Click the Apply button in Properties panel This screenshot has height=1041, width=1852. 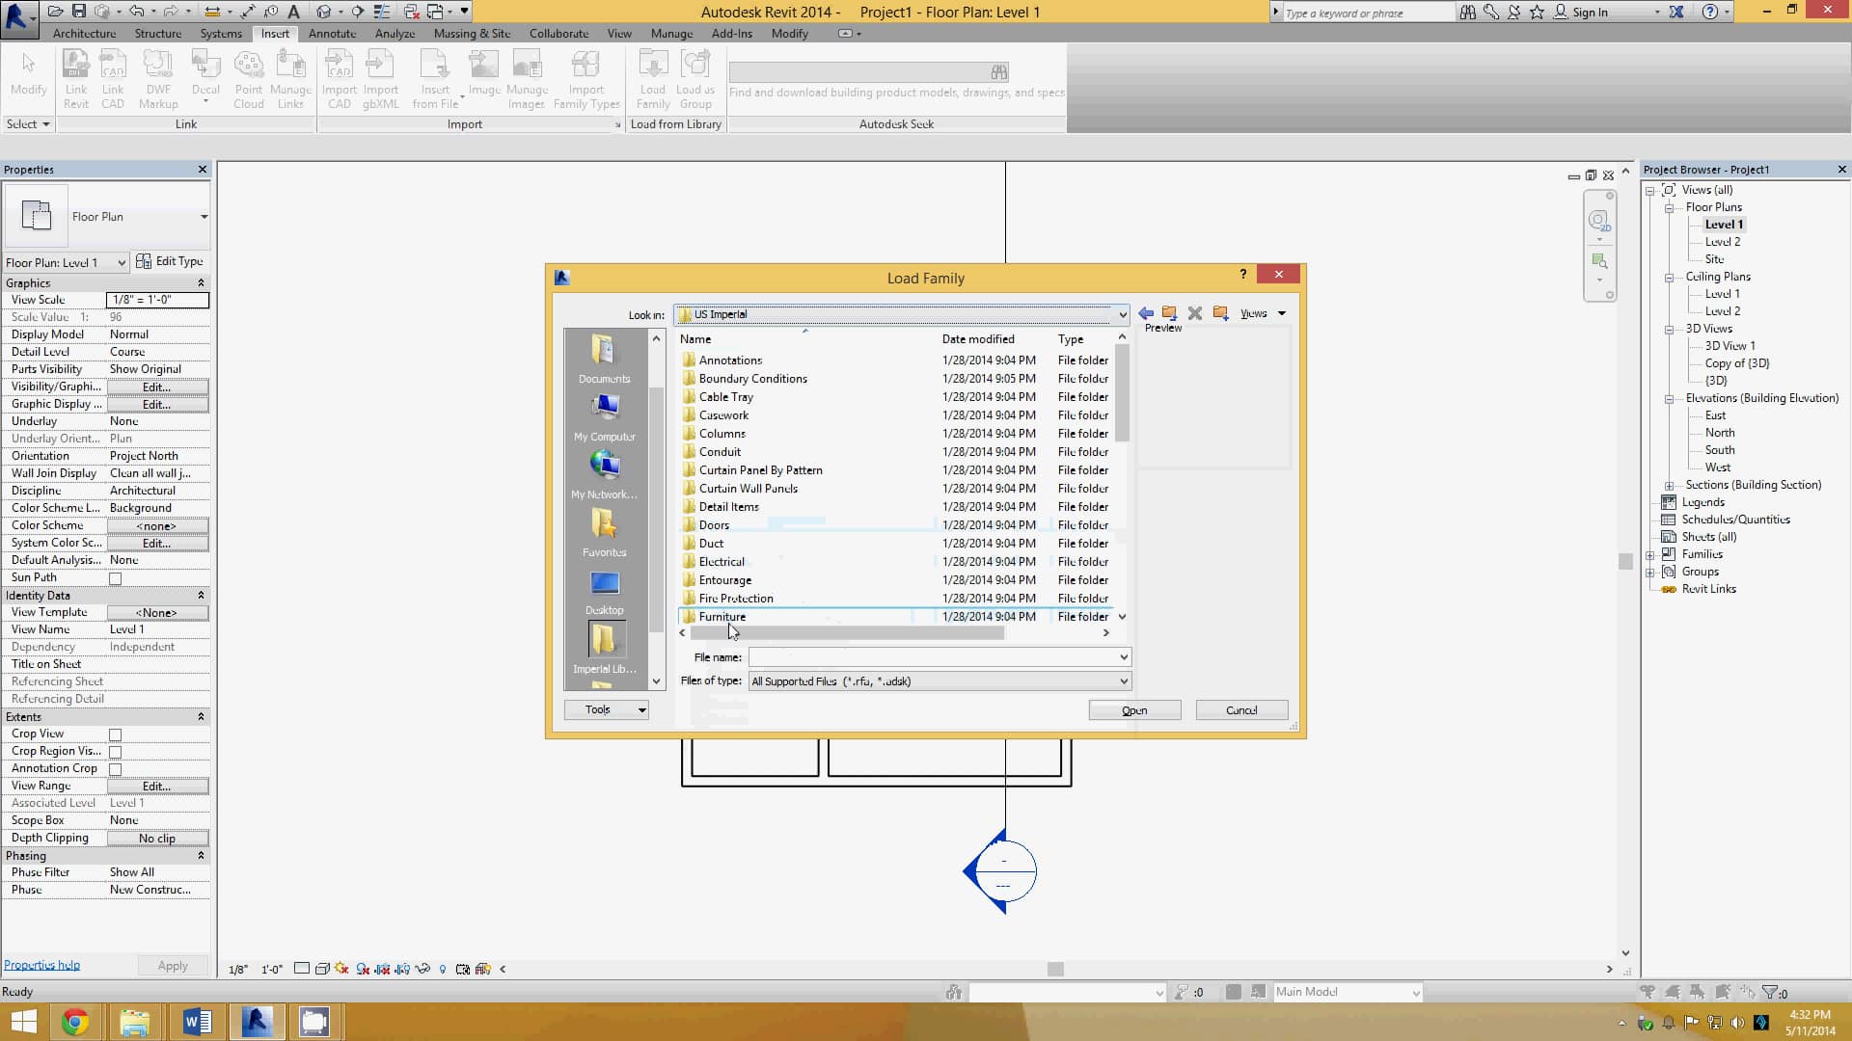pos(172,965)
